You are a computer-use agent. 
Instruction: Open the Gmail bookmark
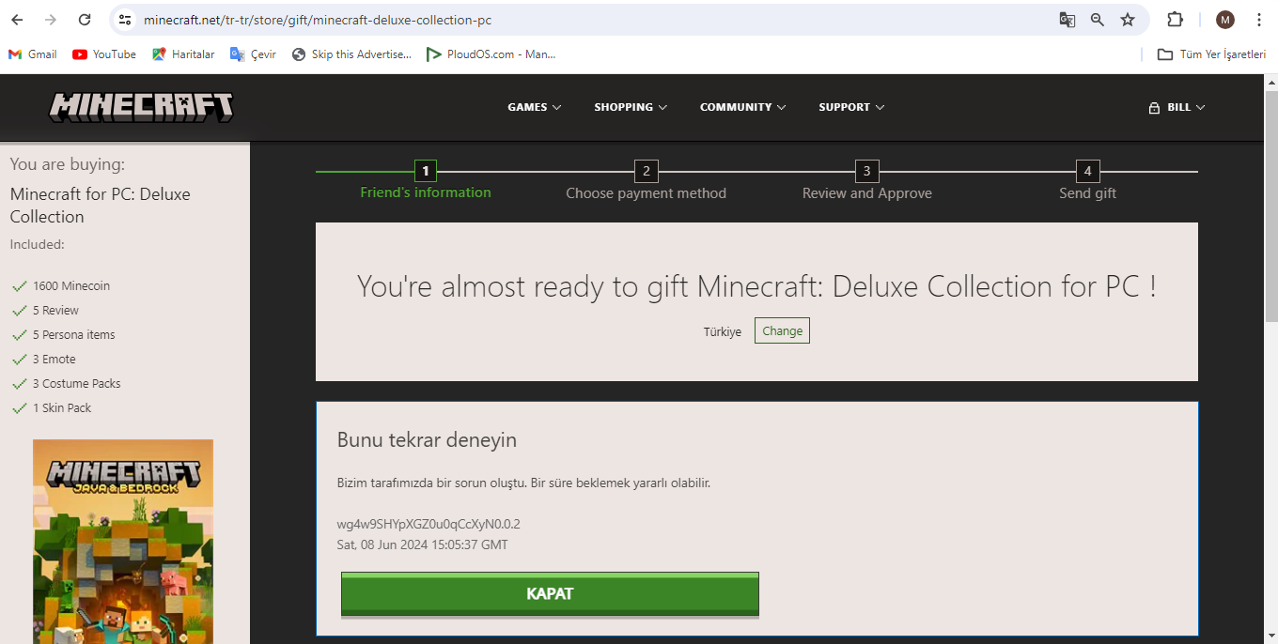[x=33, y=54]
